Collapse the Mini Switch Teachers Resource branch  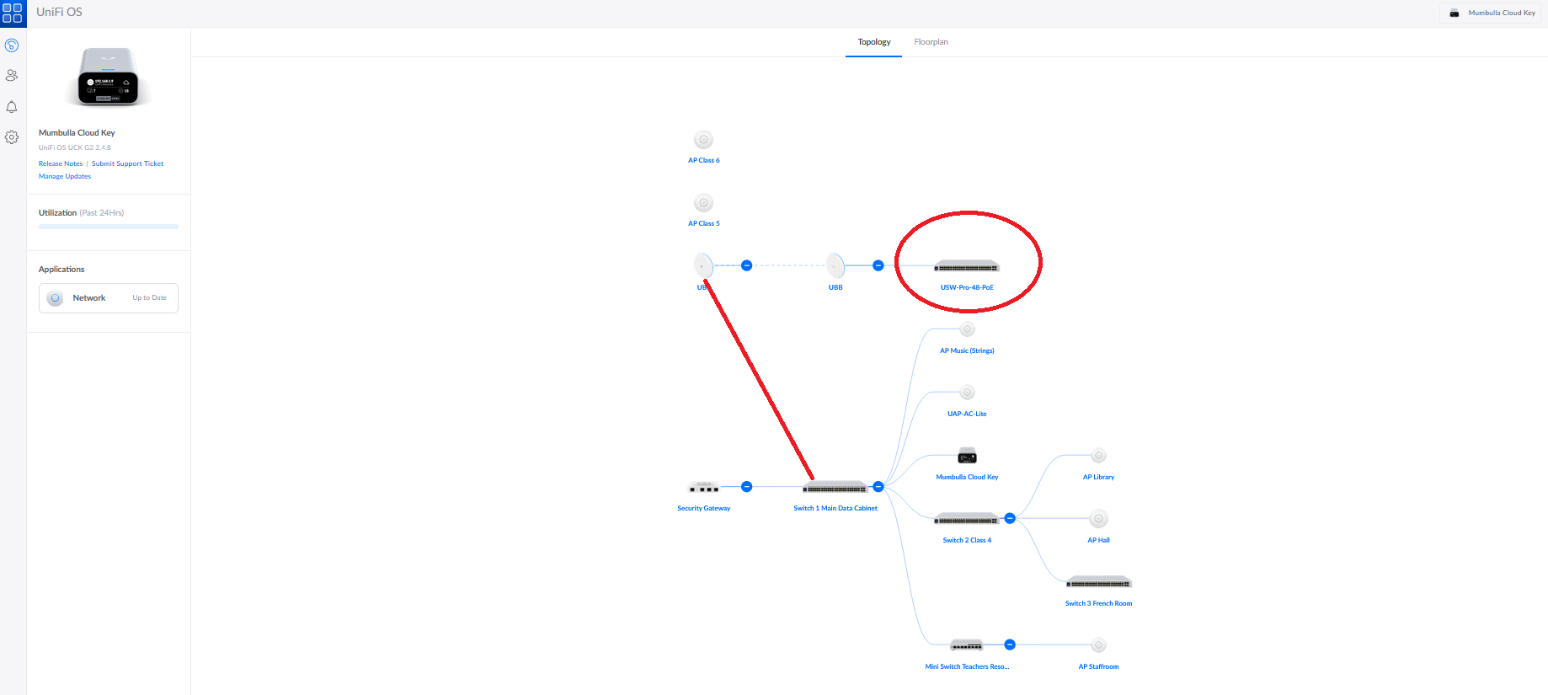[x=1010, y=644]
